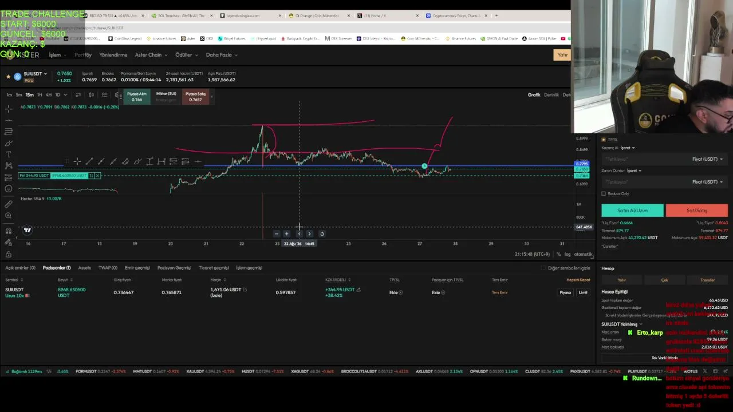The image size is (733, 412).
Task: Open more timeframes dropdown arrow
Action: 65,95
